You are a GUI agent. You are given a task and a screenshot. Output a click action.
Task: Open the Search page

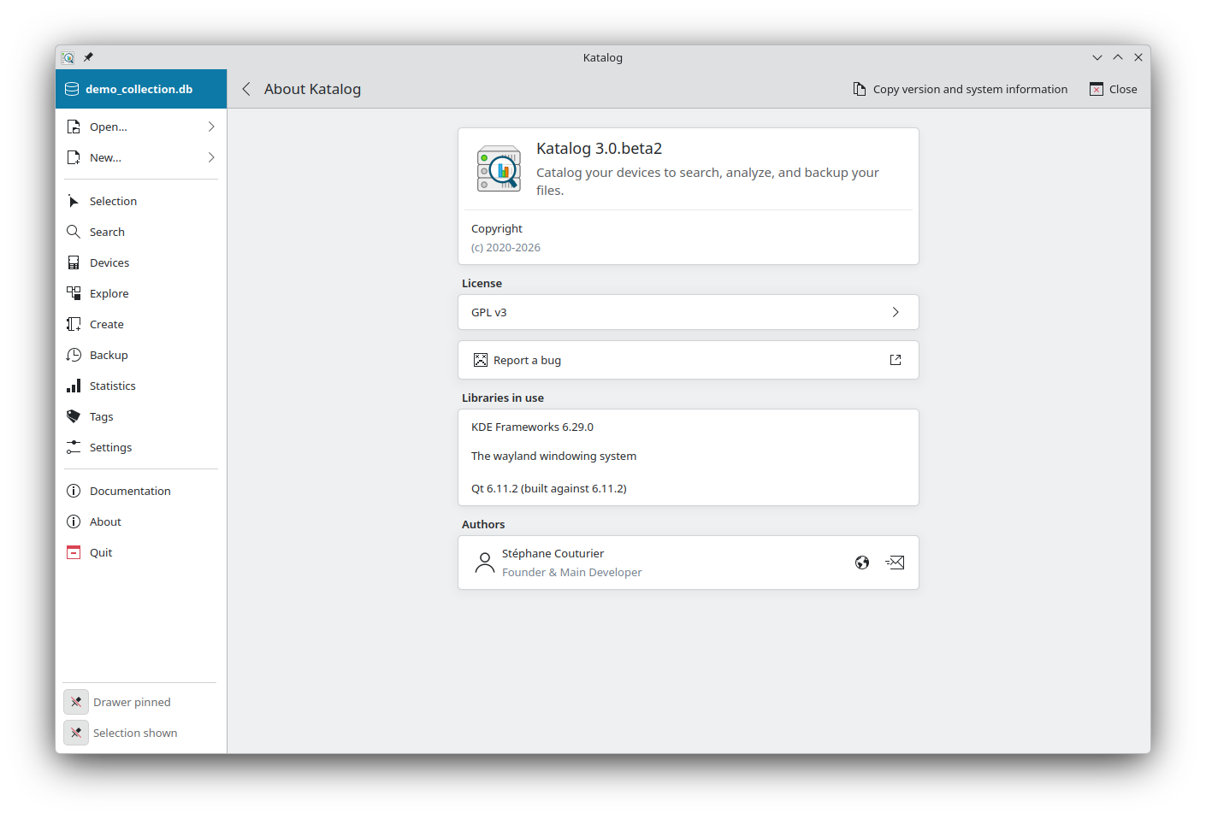coord(141,232)
